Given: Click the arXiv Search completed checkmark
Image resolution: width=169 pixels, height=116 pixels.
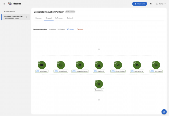Looking at the screenshot, I should 39,62.
